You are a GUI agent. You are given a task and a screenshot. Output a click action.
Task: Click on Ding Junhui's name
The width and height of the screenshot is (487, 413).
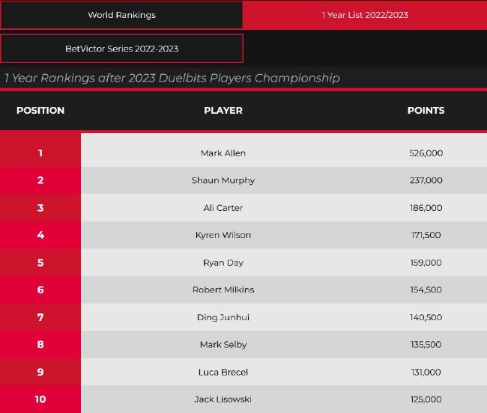tap(223, 317)
